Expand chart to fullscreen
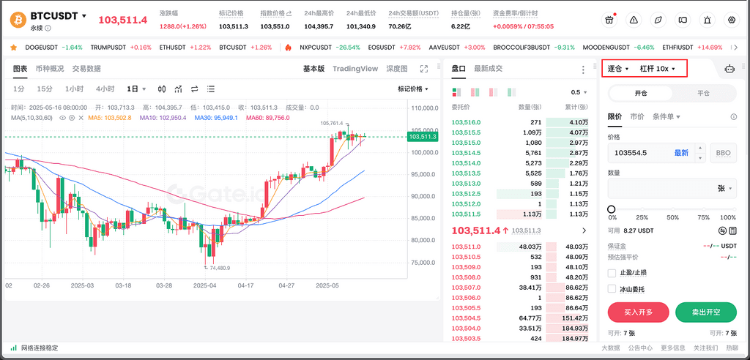750x360 pixels. pyautogui.click(x=423, y=69)
